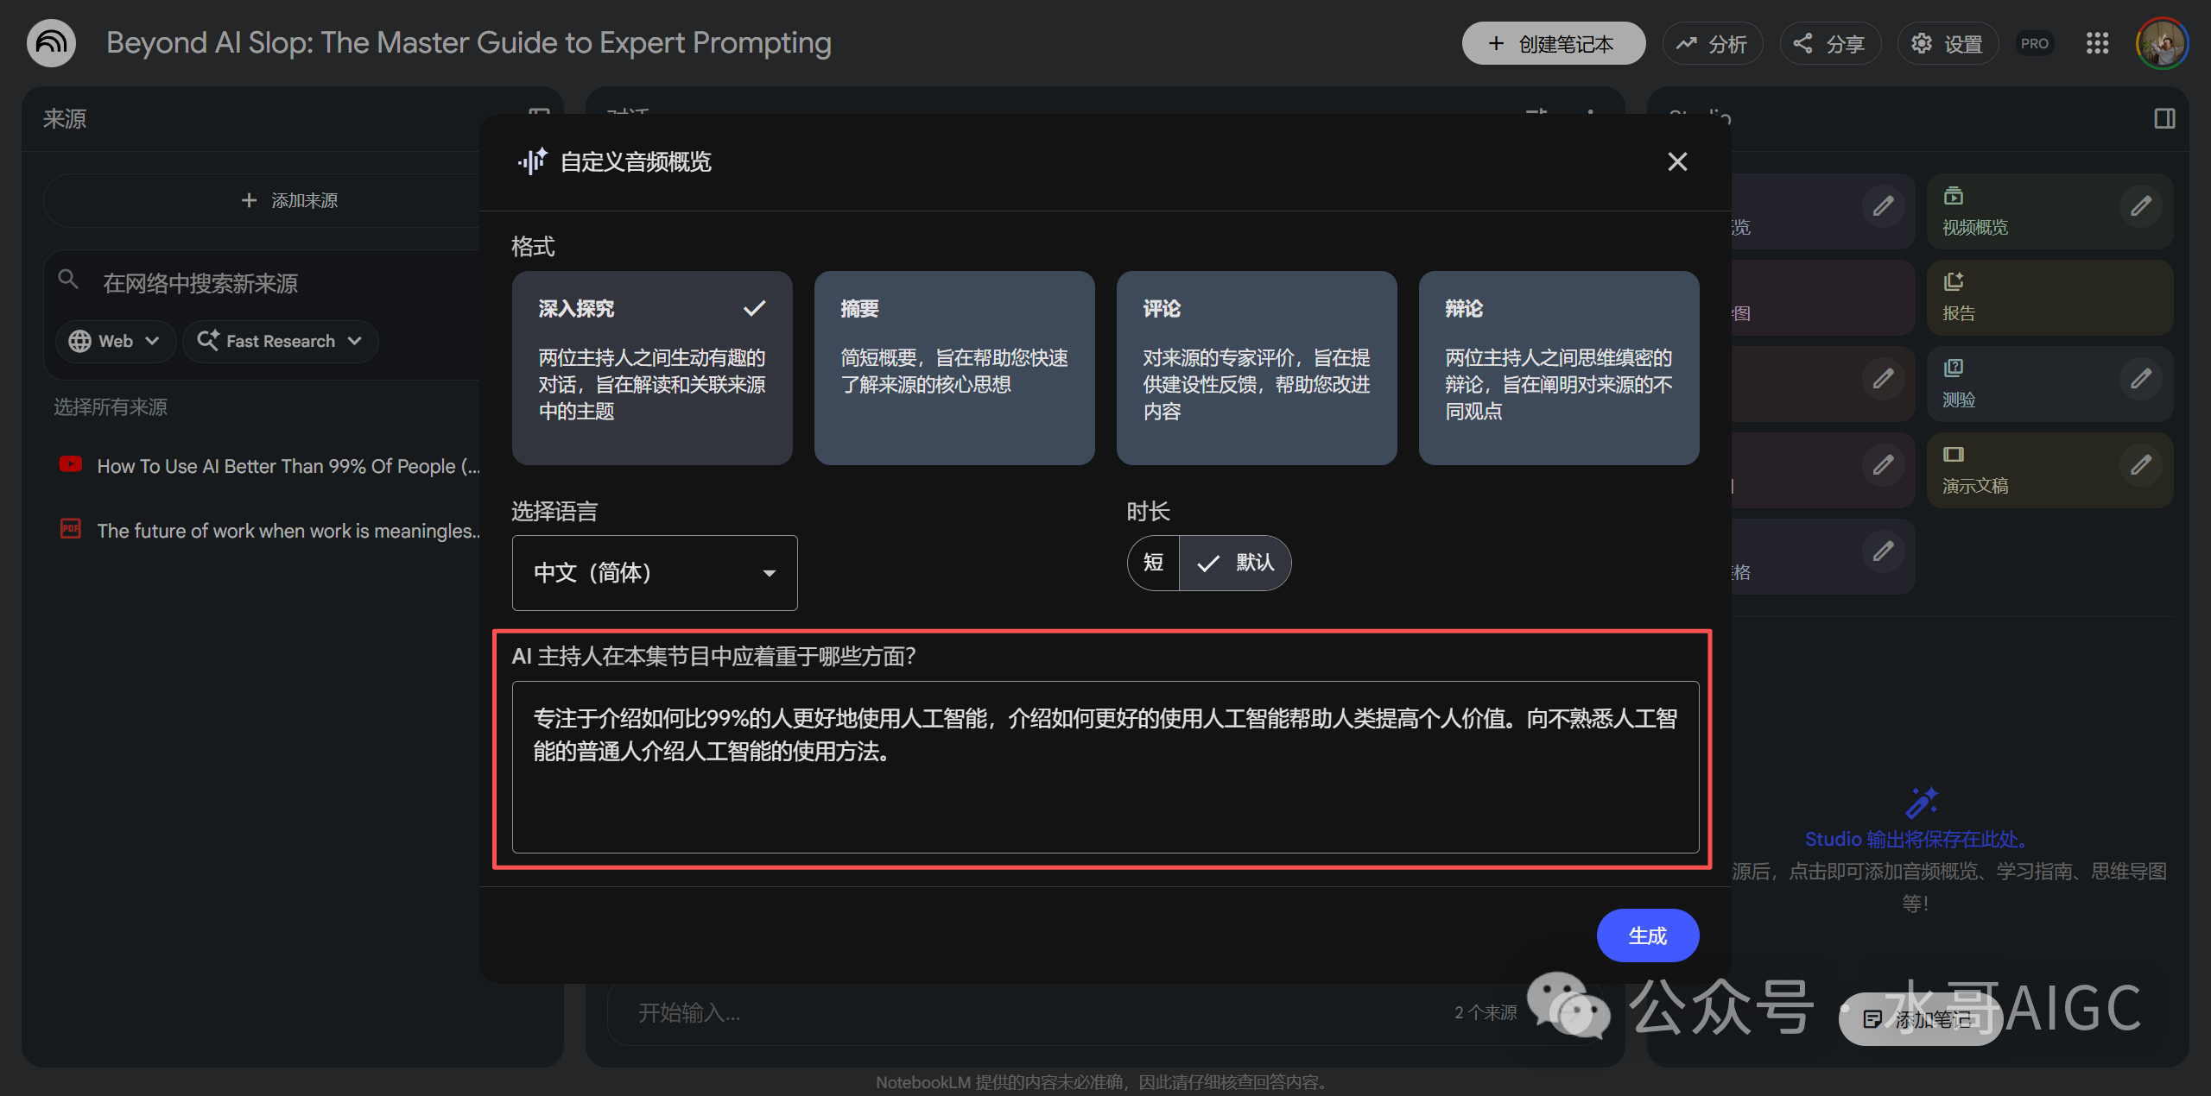Collapse the Studio panel icon
Screen dimensions: 2211x1096
coord(2164,118)
